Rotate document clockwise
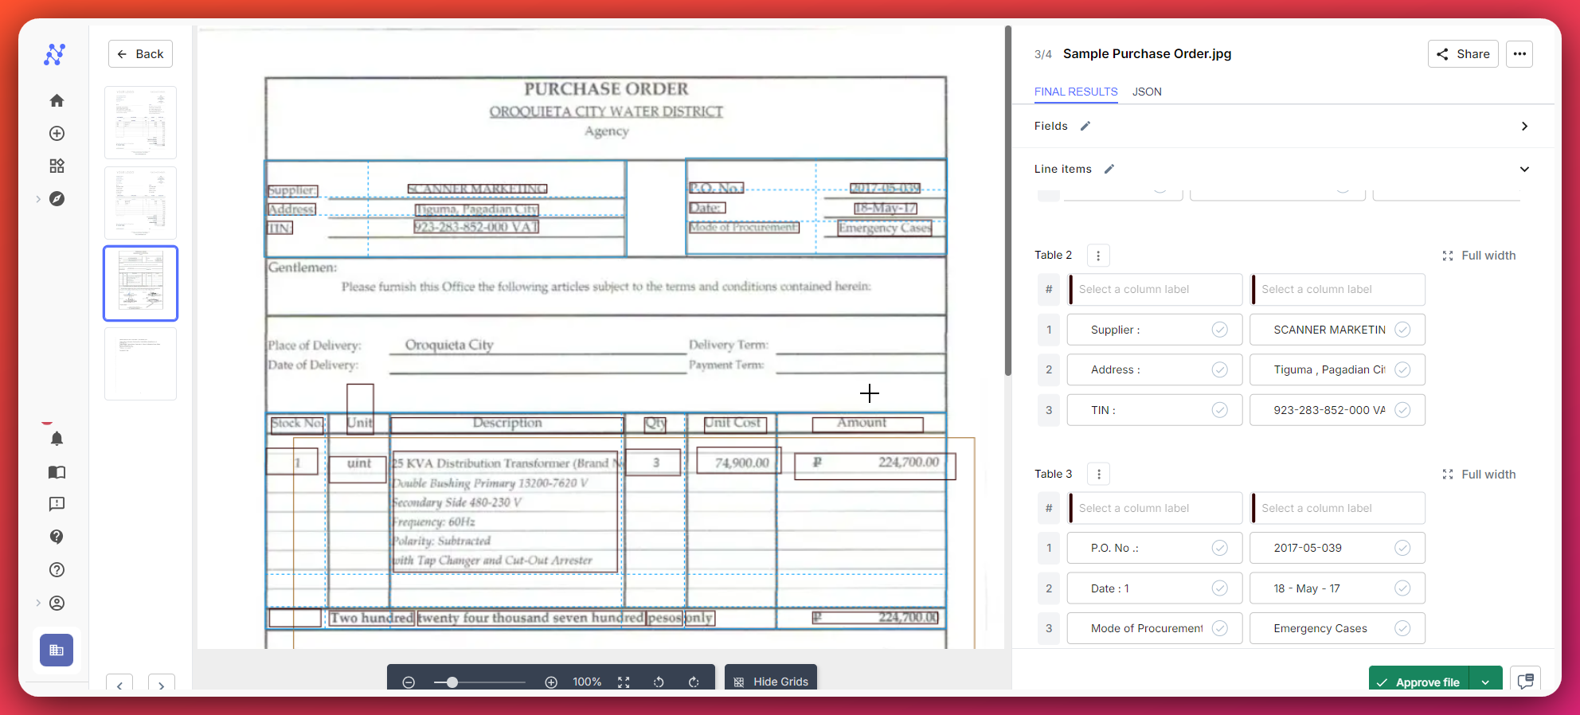 [694, 682]
